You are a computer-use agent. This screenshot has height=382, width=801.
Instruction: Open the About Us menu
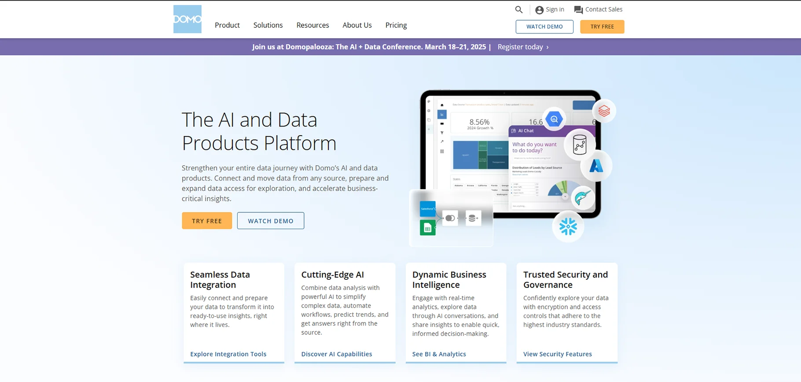[x=357, y=25]
